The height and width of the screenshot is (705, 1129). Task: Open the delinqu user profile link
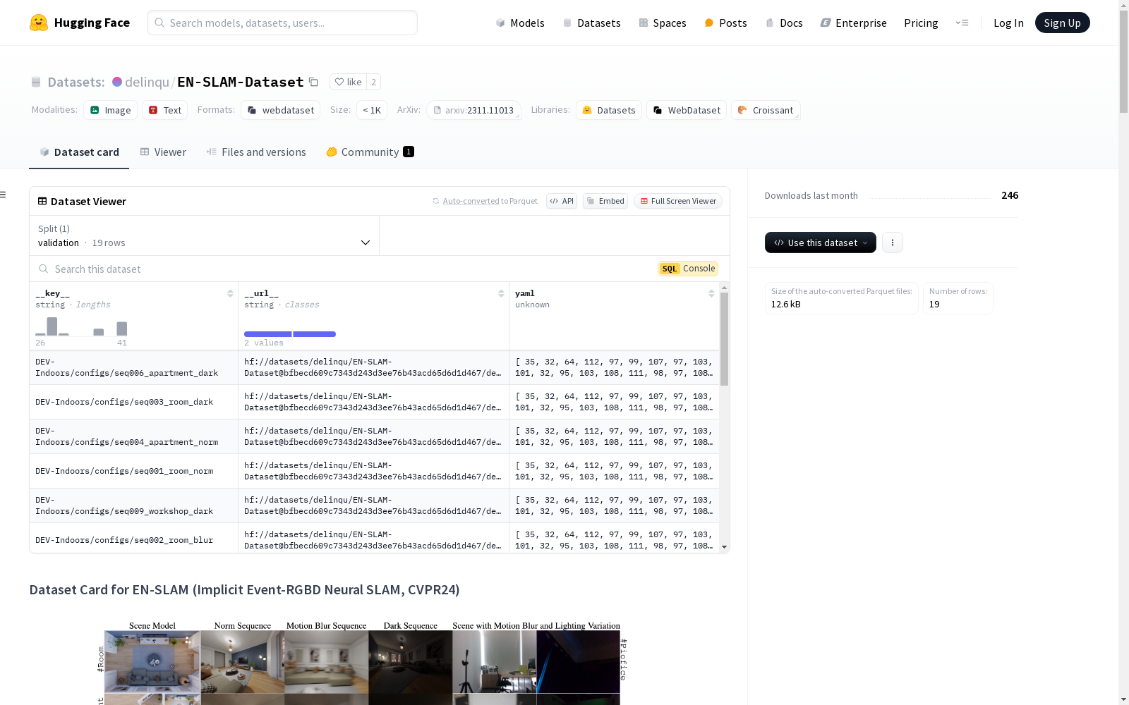[x=147, y=82]
